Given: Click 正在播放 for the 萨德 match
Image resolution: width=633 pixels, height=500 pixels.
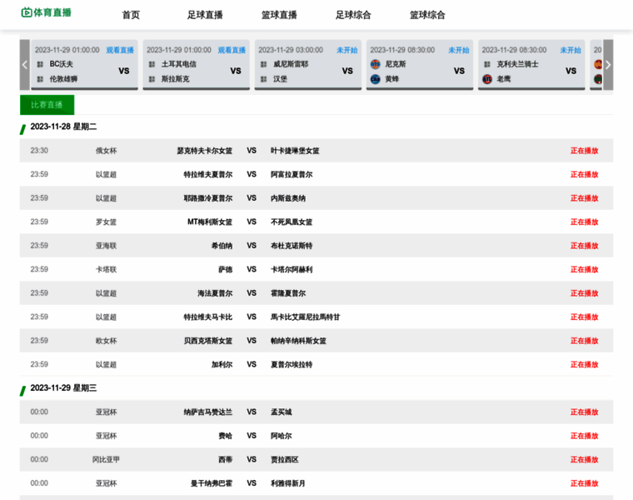Looking at the screenshot, I should point(584,270).
